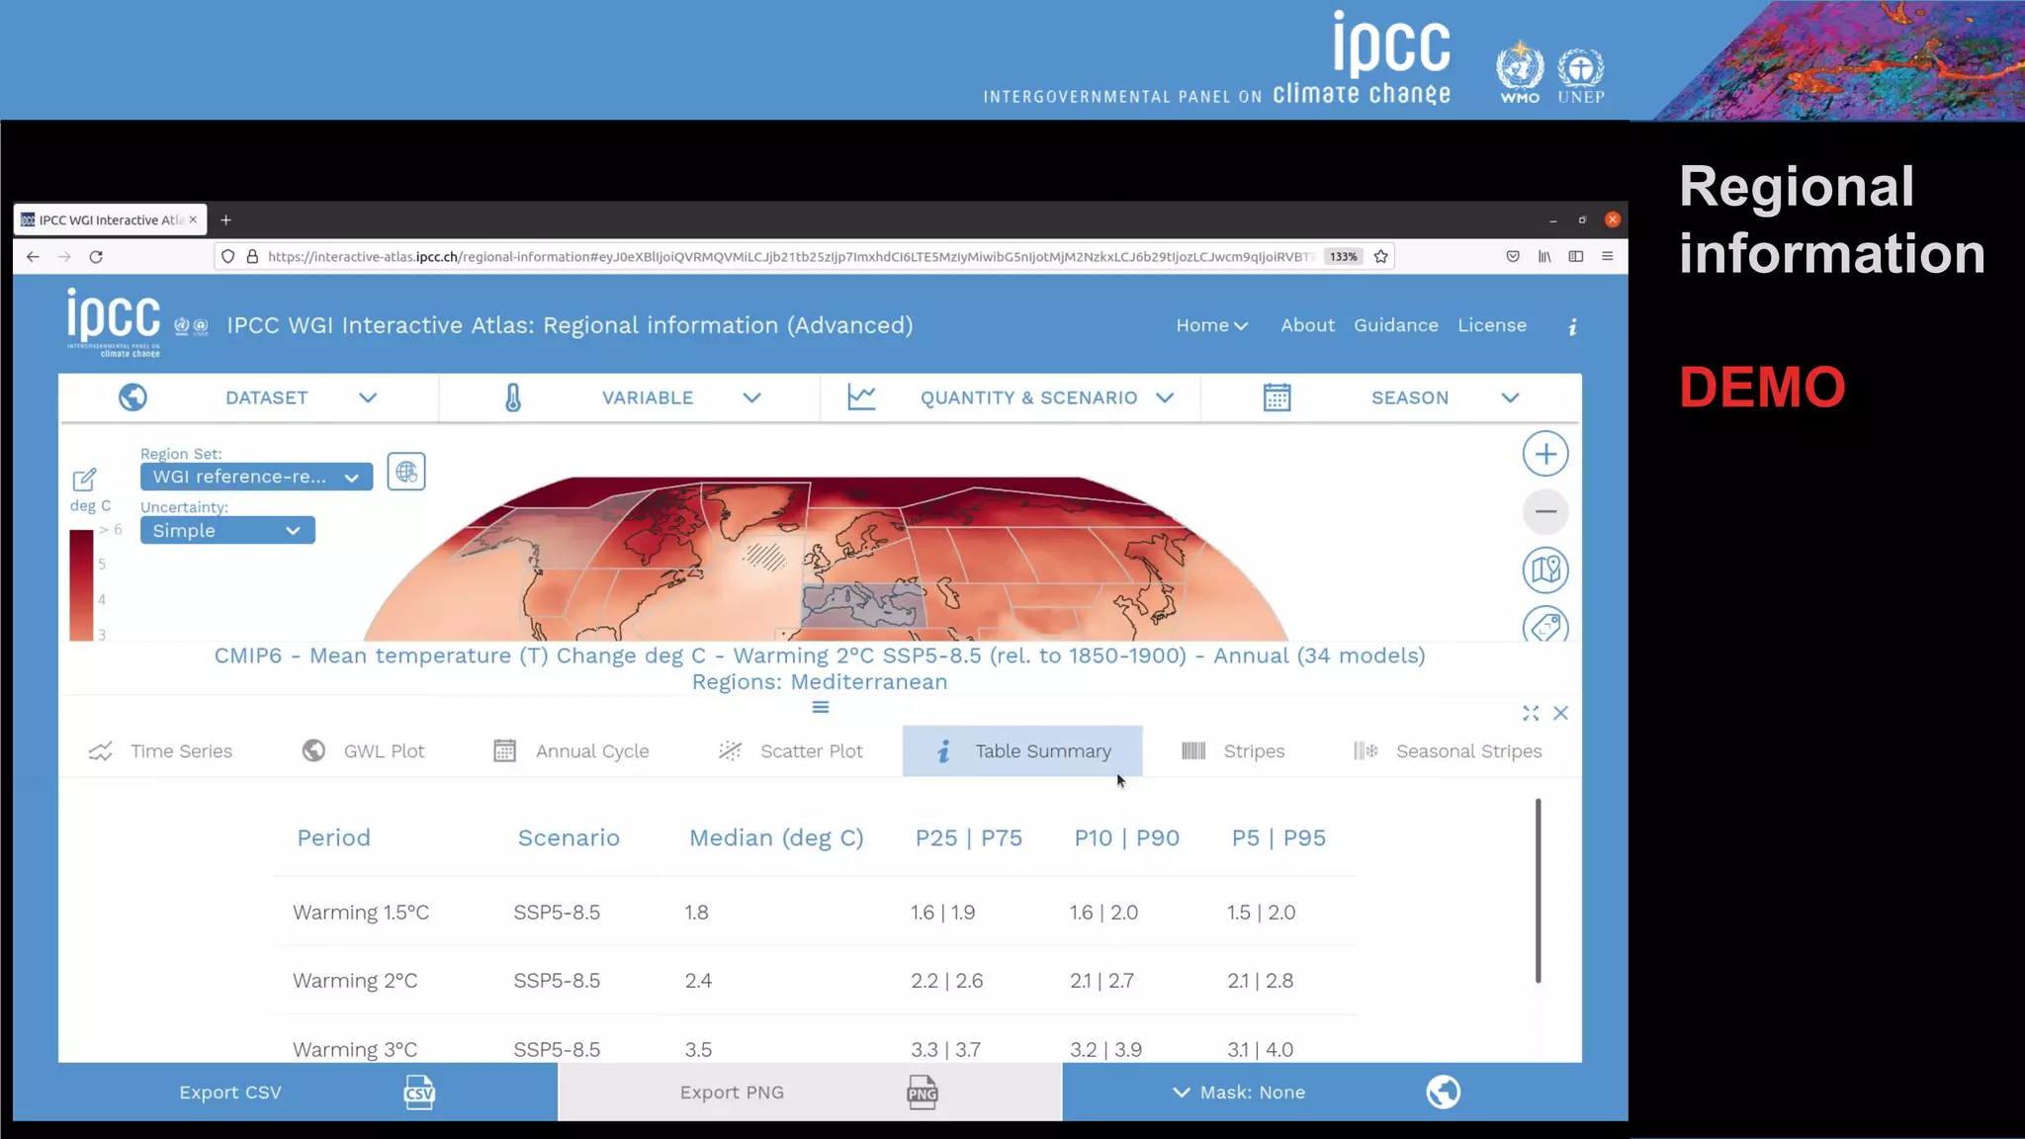The width and height of the screenshot is (2025, 1139).
Task: Click the median value 3.5 cell
Action: 698,1049
